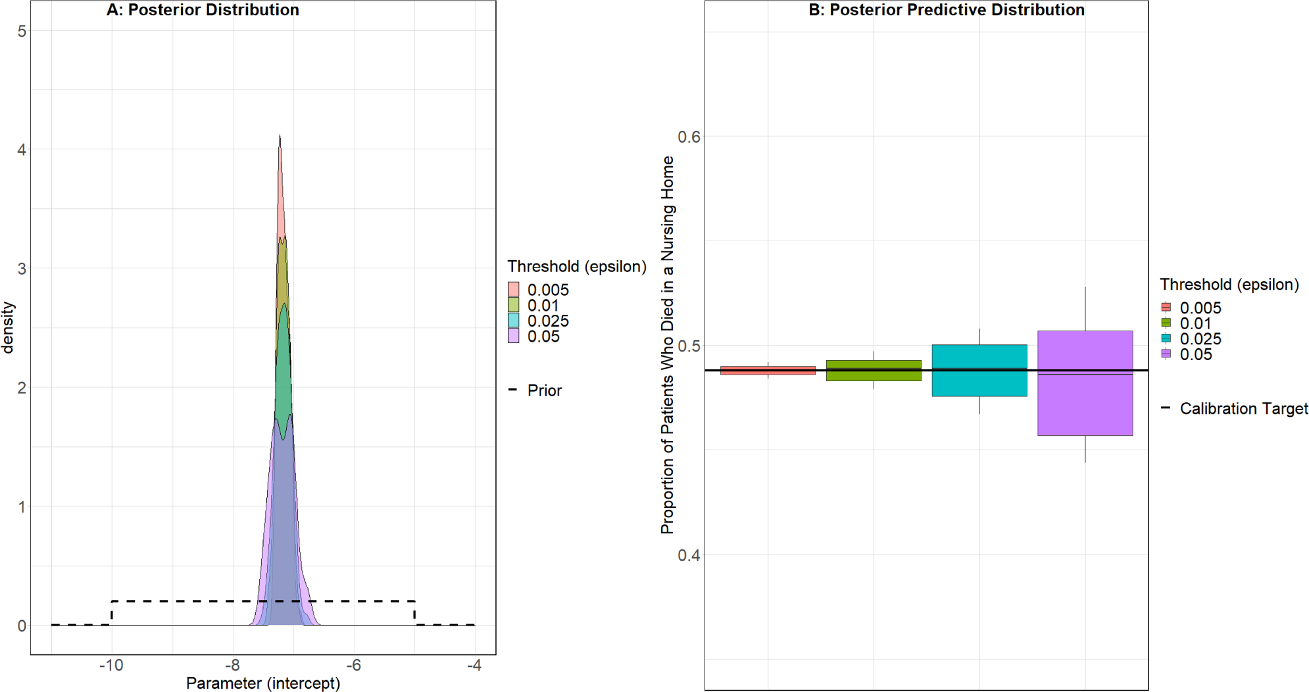1309x692 pixels.
Task: Click the density axis tick label 5
Action: tap(22, 31)
